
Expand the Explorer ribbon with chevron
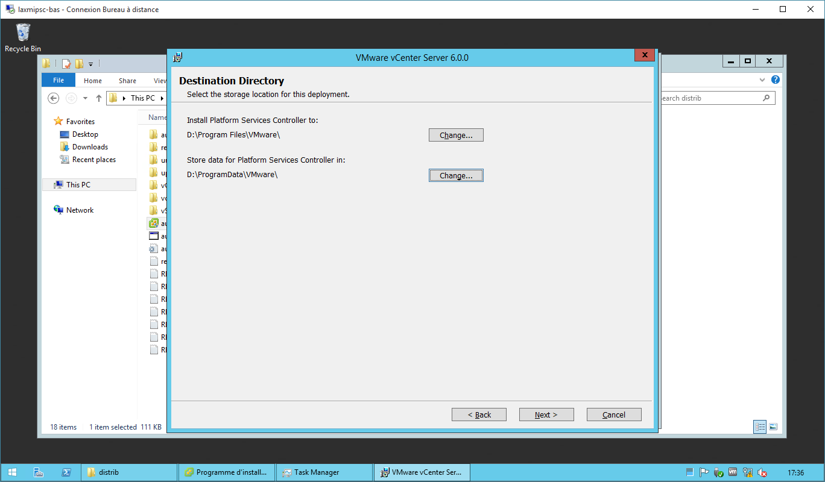[x=762, y=80]
